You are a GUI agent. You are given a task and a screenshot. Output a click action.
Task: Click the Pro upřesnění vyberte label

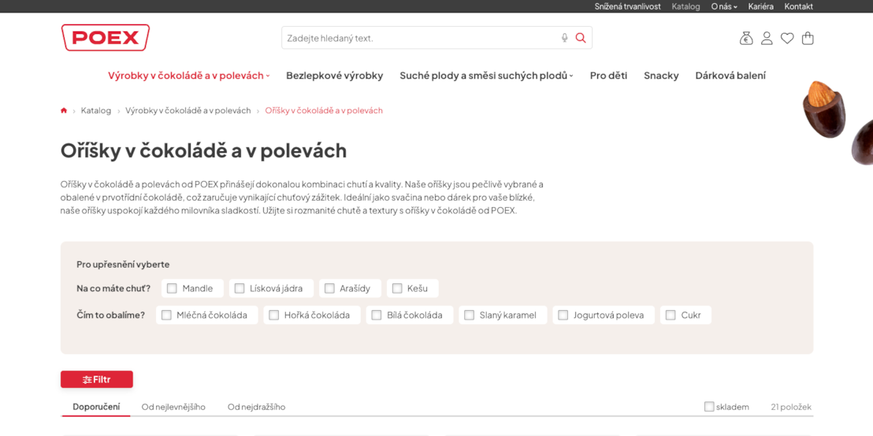[123, 264]
